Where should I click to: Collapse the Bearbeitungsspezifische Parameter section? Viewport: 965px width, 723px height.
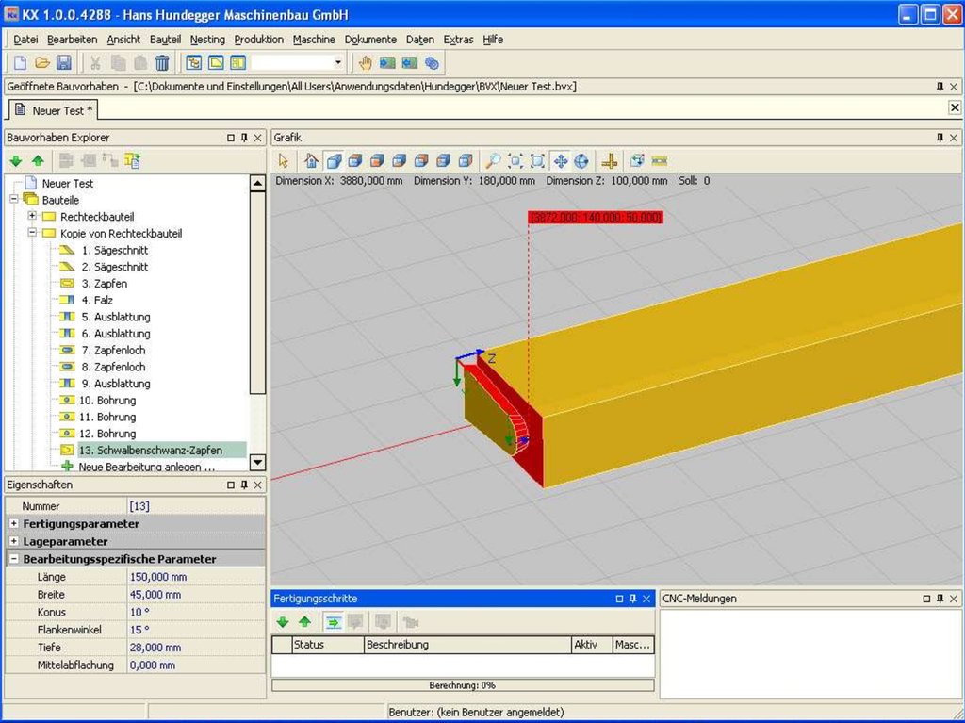pyautogui.click(x=13, y=559)
